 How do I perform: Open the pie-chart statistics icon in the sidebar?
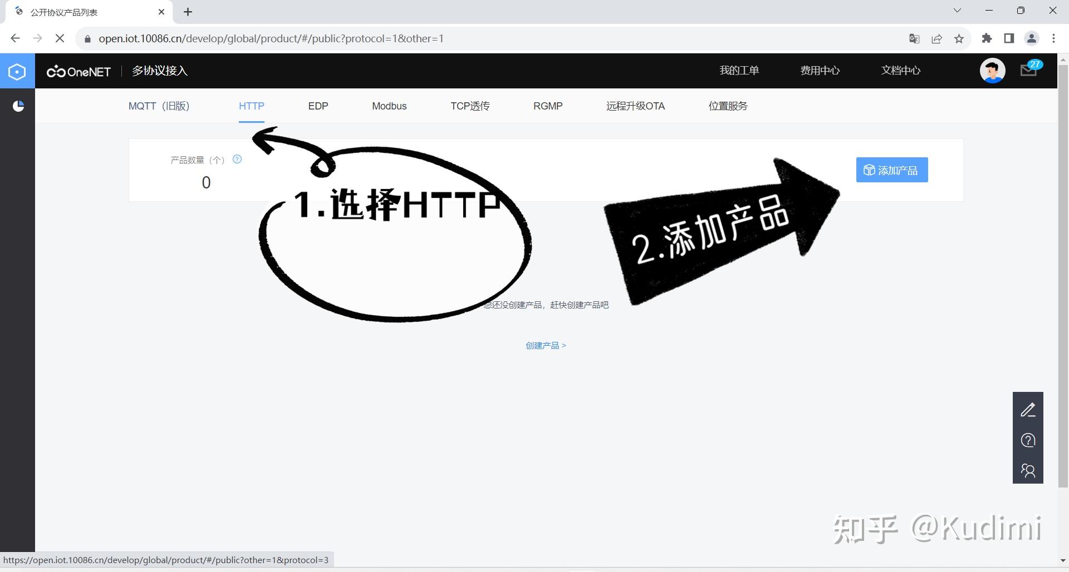tap(18, 106)
